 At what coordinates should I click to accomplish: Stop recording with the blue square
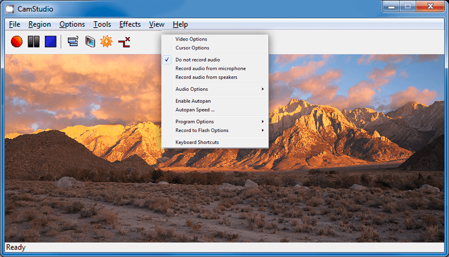point(51,42)
